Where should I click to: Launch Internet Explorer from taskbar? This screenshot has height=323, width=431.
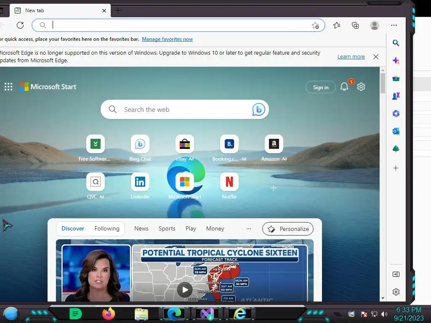(240, 314)
